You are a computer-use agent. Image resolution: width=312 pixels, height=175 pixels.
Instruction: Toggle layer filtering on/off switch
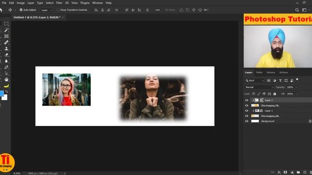click(x=297, y=80)
